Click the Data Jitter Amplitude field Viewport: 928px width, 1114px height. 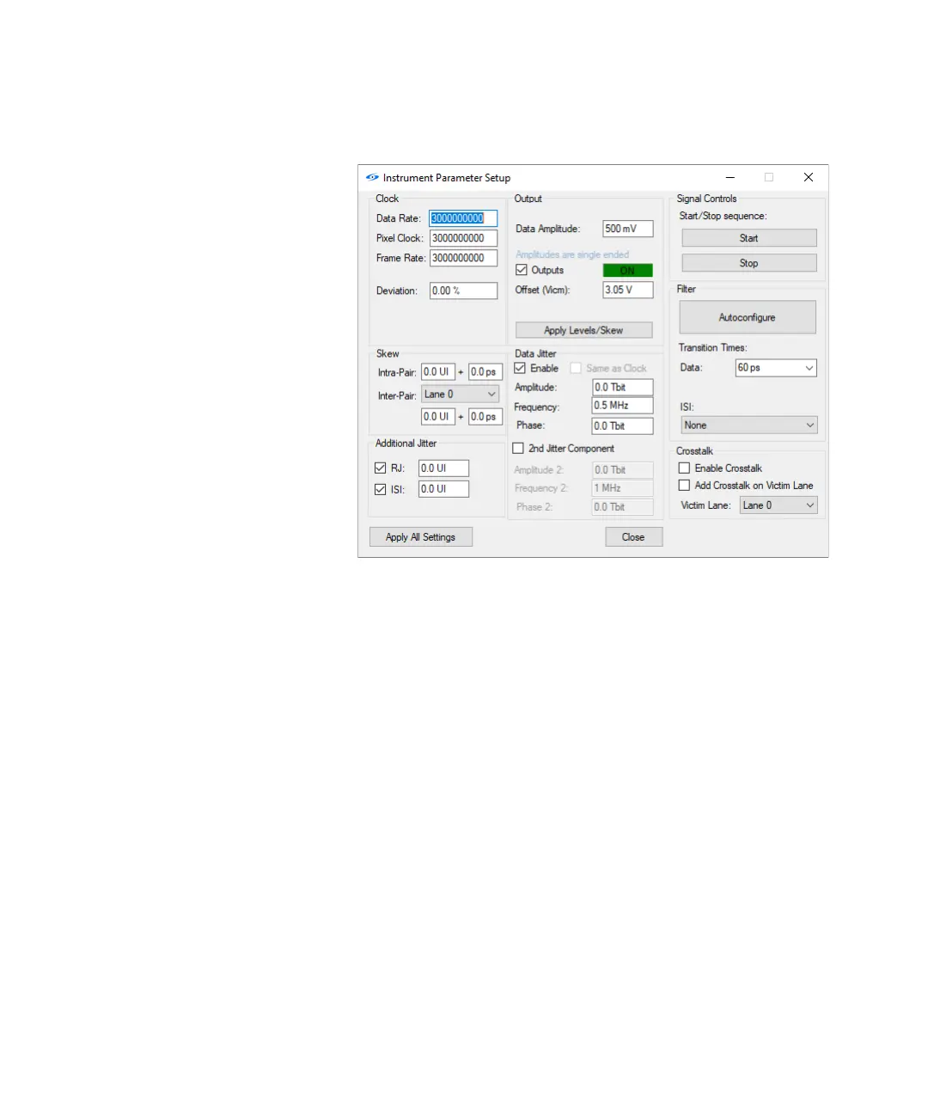click(x=623, y=388)
